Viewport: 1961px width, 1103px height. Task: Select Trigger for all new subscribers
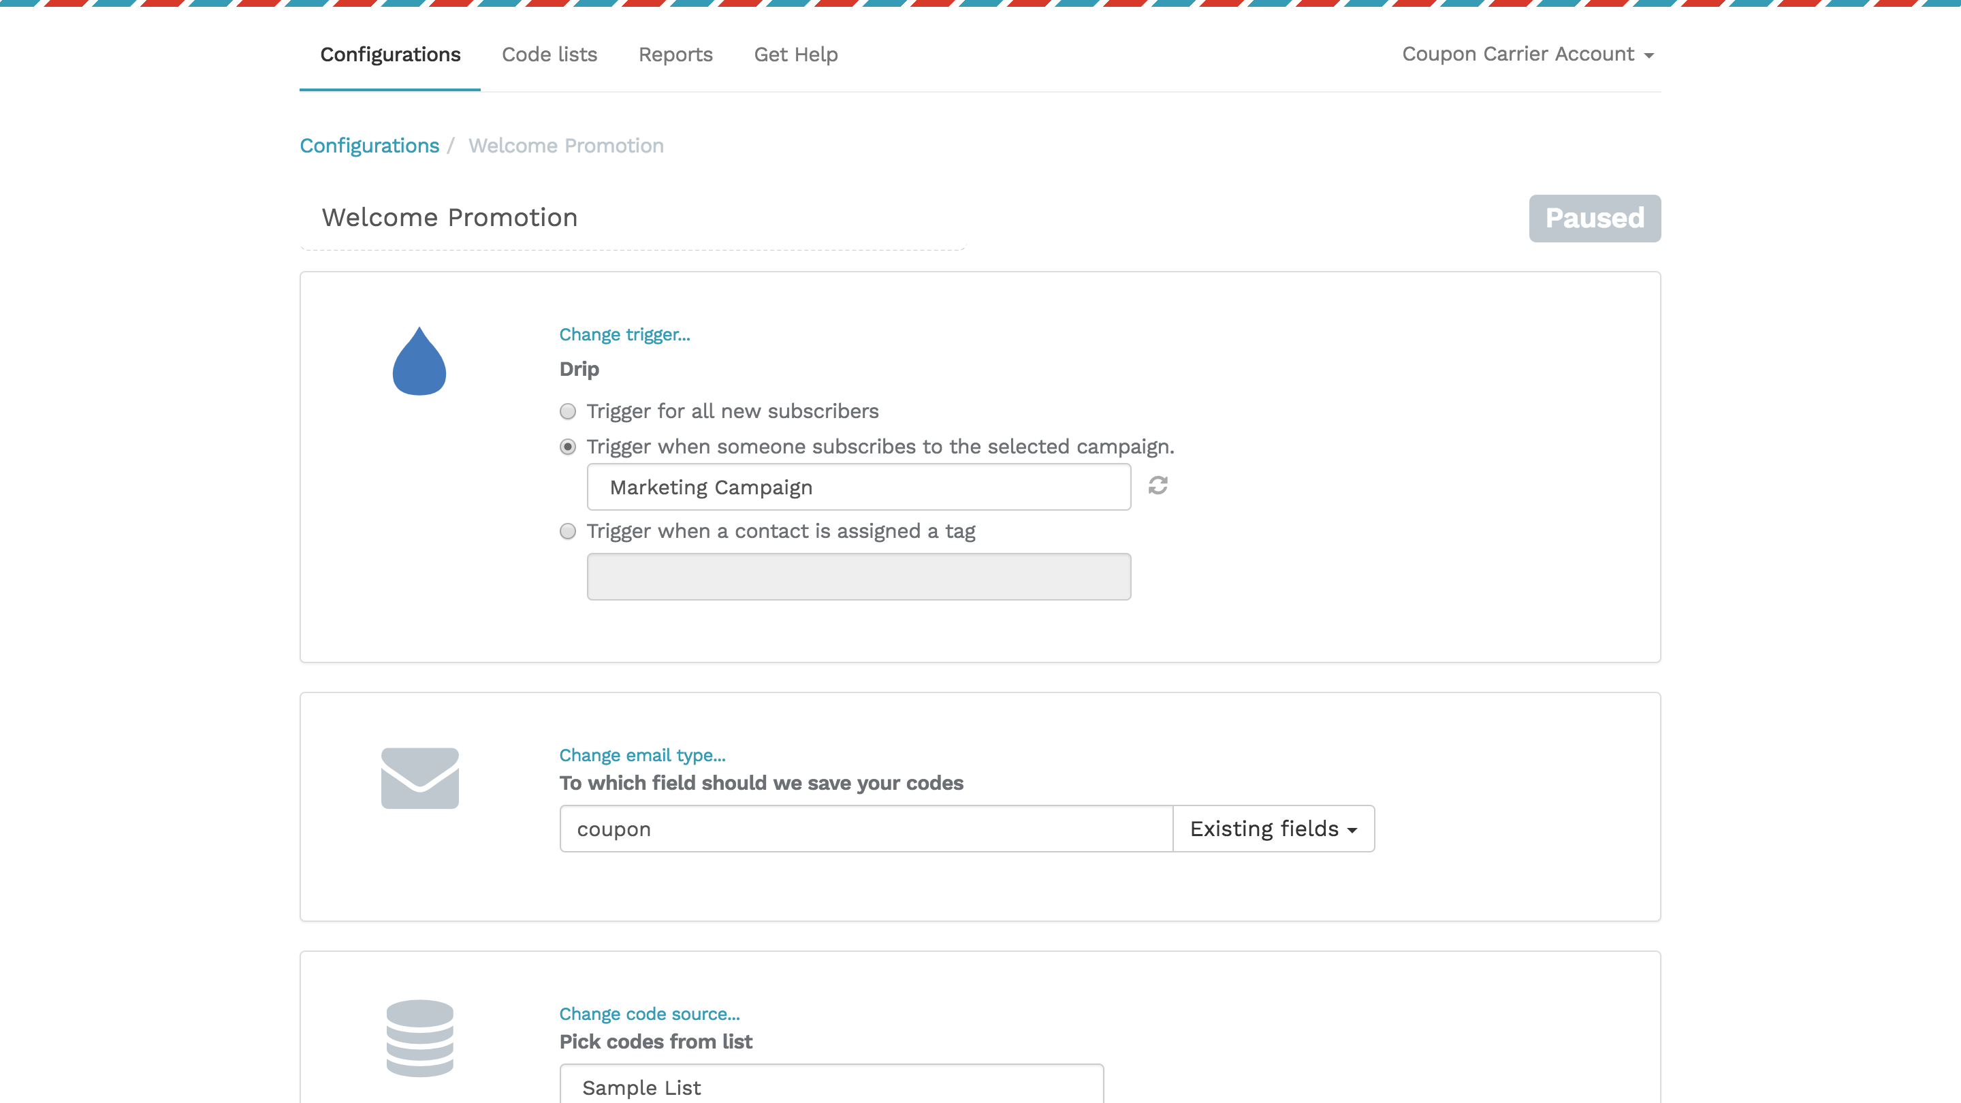(567, 411)
